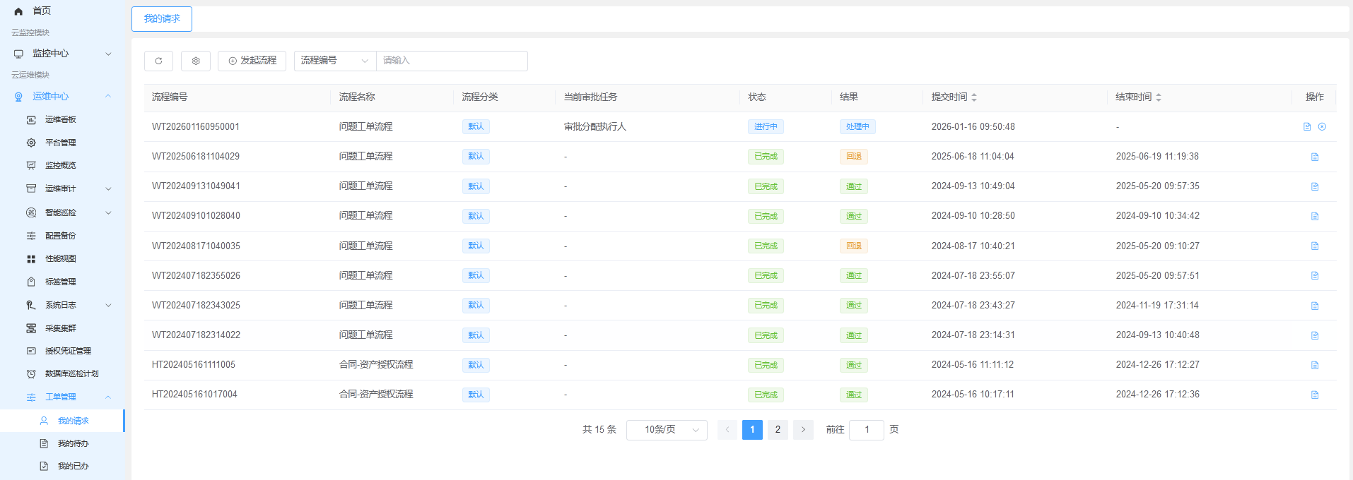
Task: Click submit time 2024-08-17 10:40:21
Action: click(x=973, y=246)
